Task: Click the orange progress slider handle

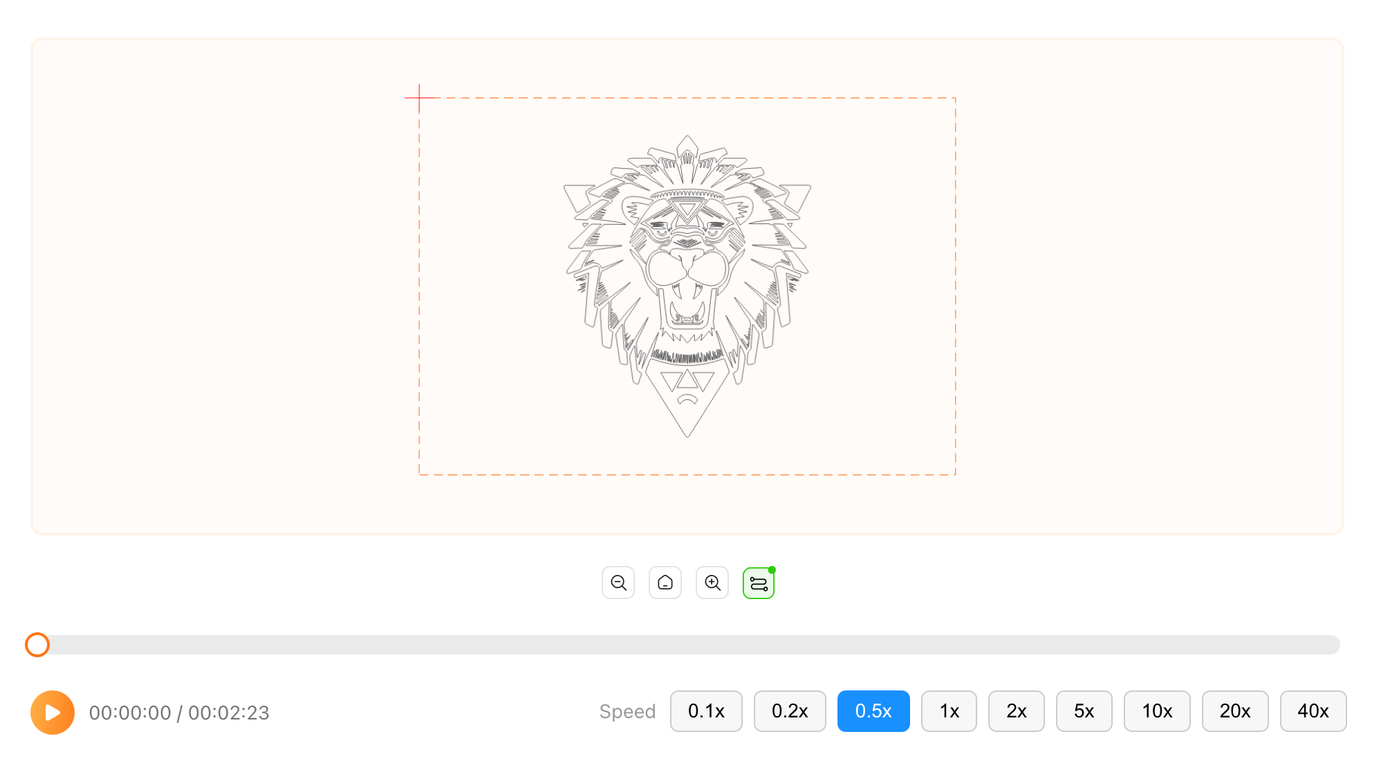Action: pos(37,645)
